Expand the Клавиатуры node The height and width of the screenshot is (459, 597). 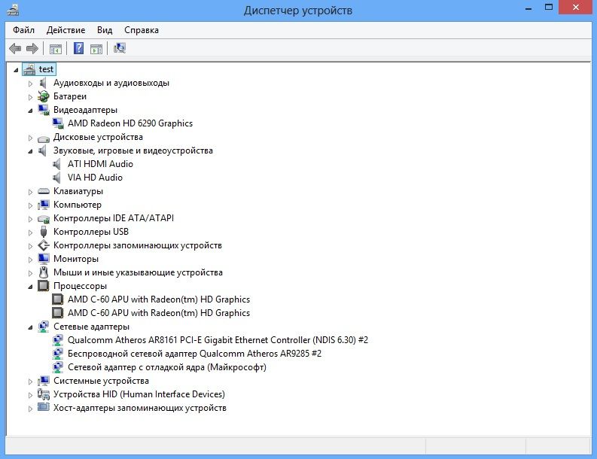point(30,192)
